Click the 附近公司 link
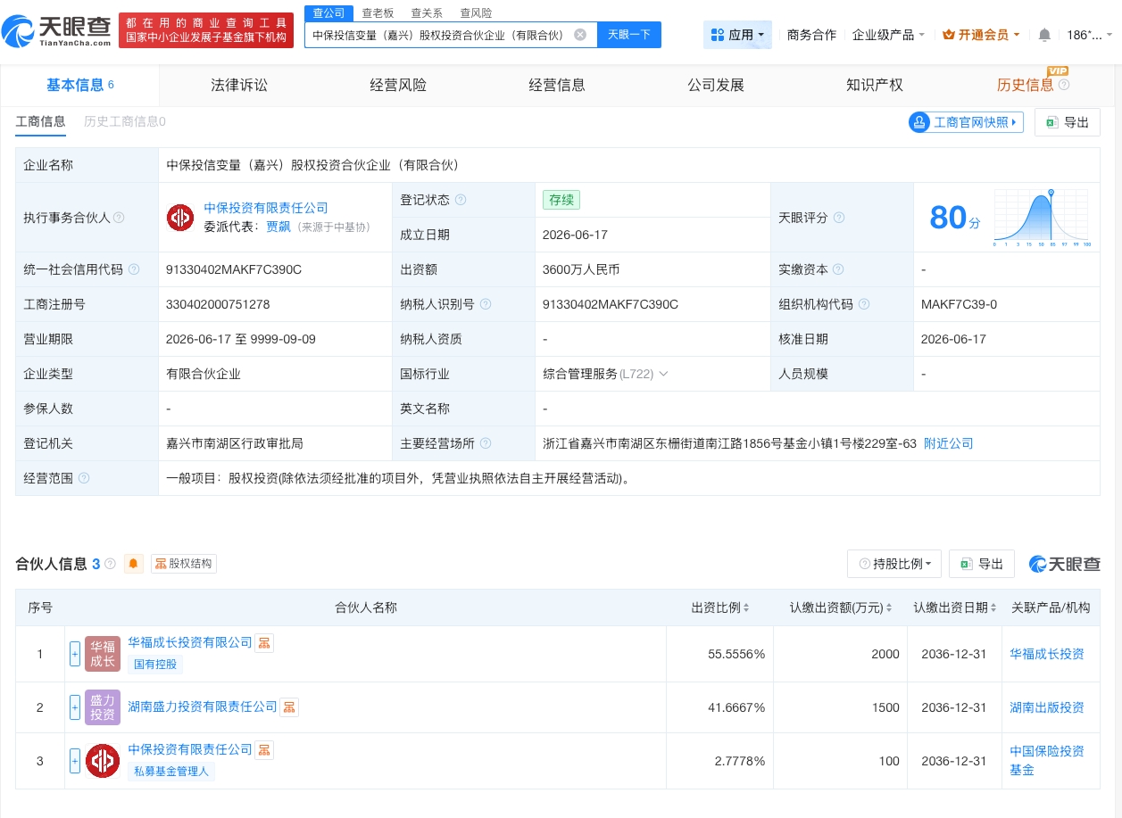The image size is (1122, 818). 948,443
